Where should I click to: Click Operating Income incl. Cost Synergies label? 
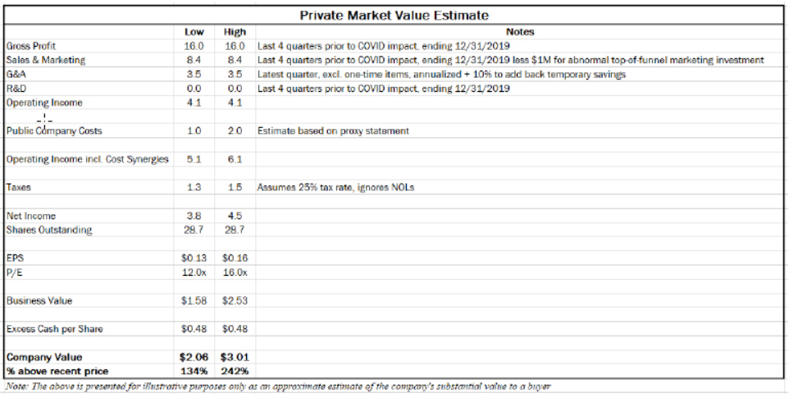pyautogui.click(x=88, y=159)
